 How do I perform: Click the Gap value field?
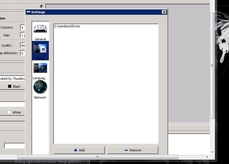22,35
